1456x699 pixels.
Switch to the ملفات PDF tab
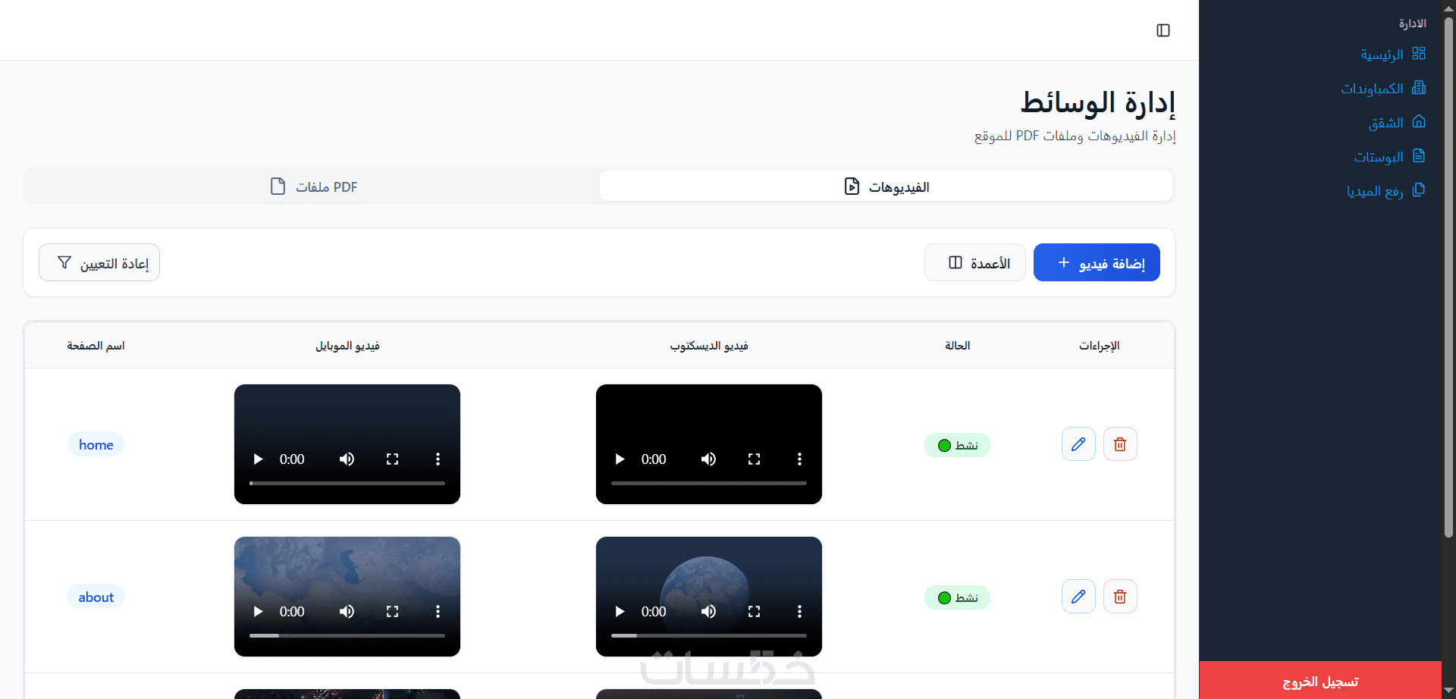(x=313, y=187)
